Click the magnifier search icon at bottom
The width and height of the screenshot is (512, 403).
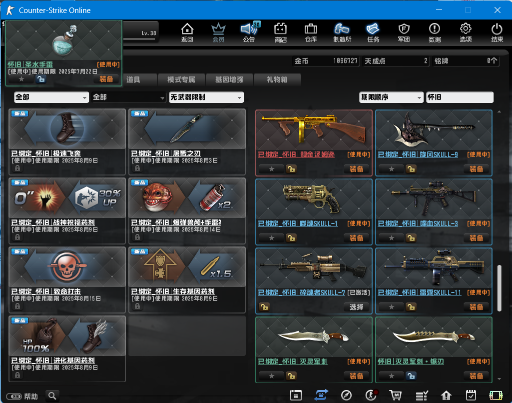52,396
